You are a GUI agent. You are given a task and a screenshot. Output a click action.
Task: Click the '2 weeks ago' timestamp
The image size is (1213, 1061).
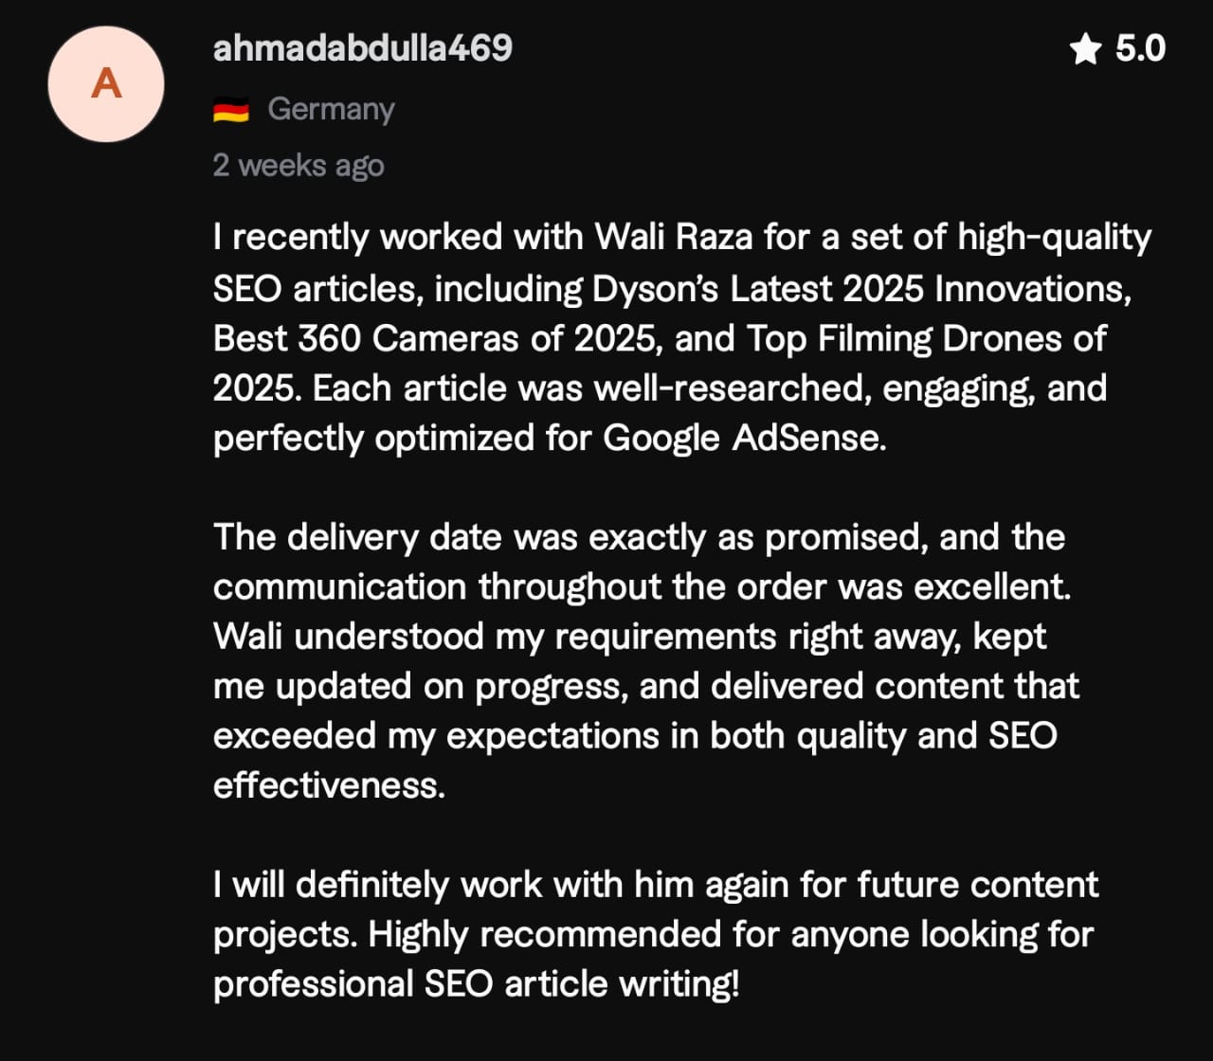coord(299,166)
